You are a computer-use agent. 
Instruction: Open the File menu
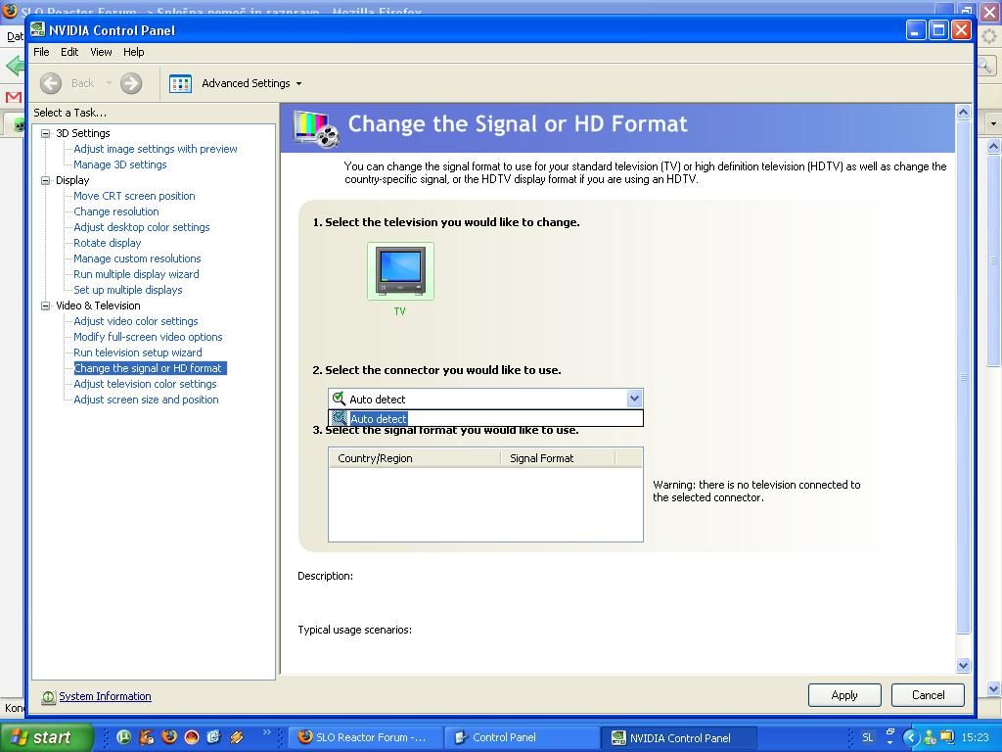(41, 52)
